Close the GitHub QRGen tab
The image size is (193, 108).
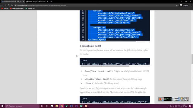coord(47,2)
